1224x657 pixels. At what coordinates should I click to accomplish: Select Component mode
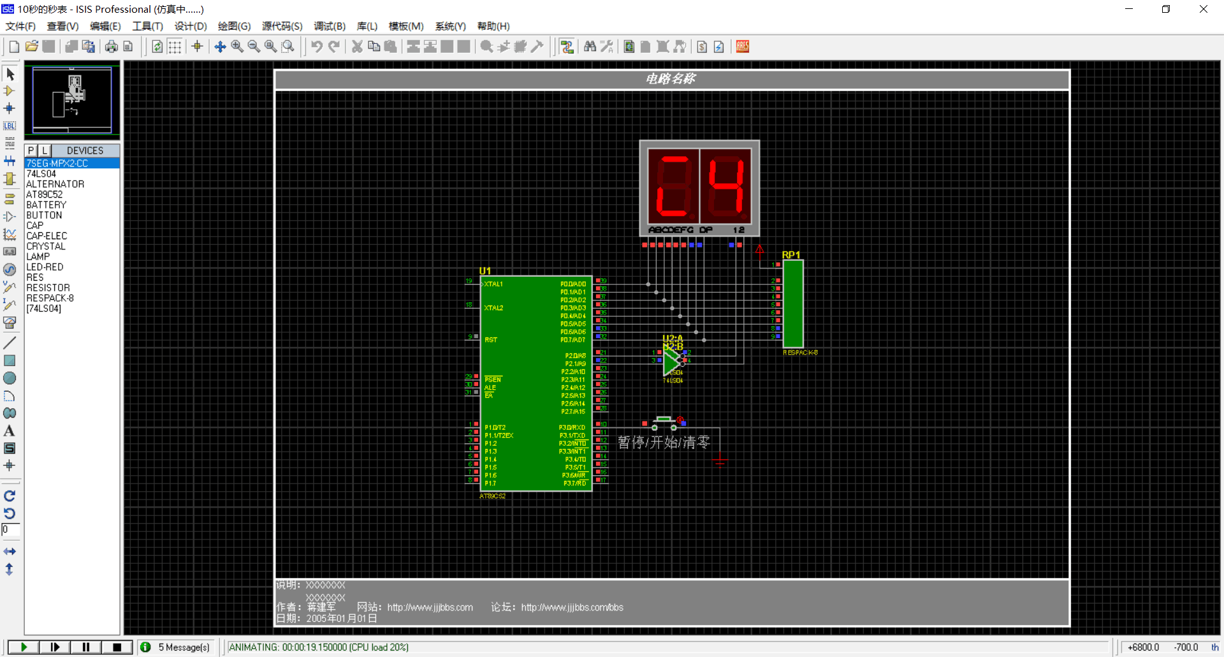click(x=10, y=91)
